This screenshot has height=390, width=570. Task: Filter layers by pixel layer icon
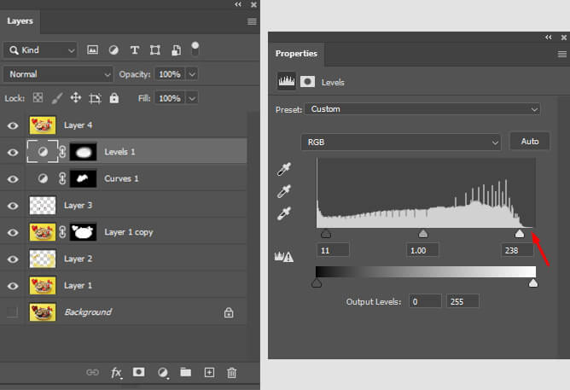pyautogui.click(x=92, y=49)
